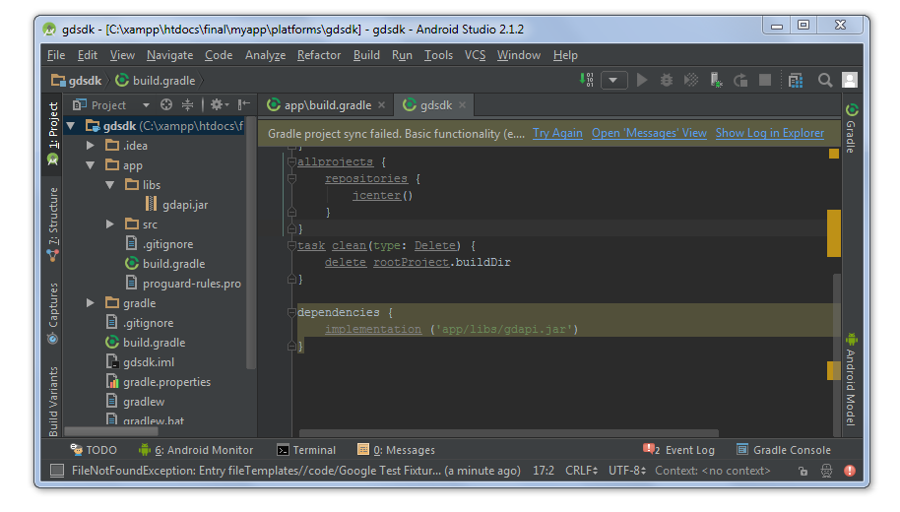Click the Search Everywhere magnifier icon
This screenshot has width=900, height=512.
point(825,81)
